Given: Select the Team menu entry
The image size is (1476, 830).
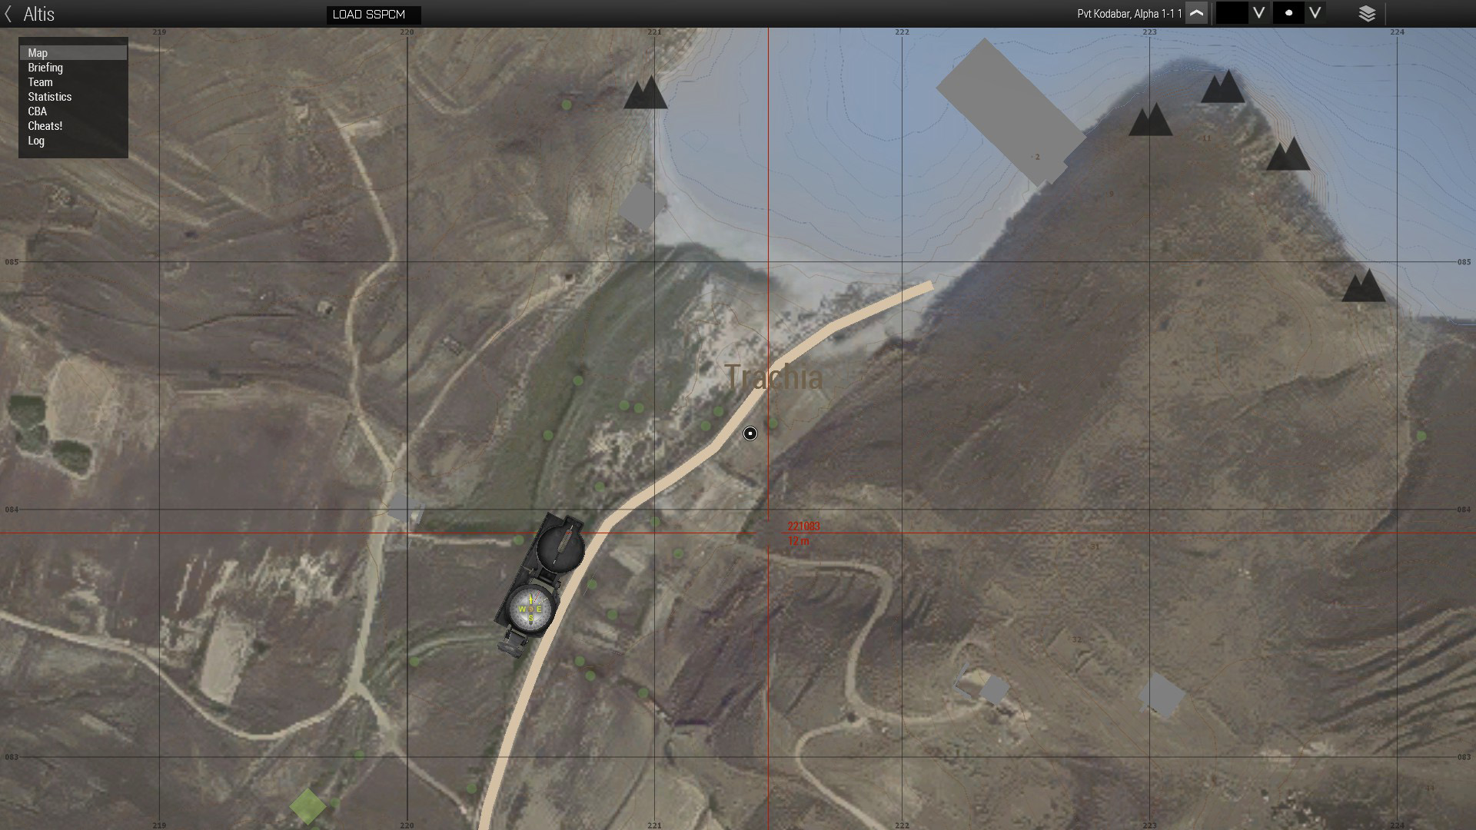Looking at the screenshot, I should click(x=40, y=82).
